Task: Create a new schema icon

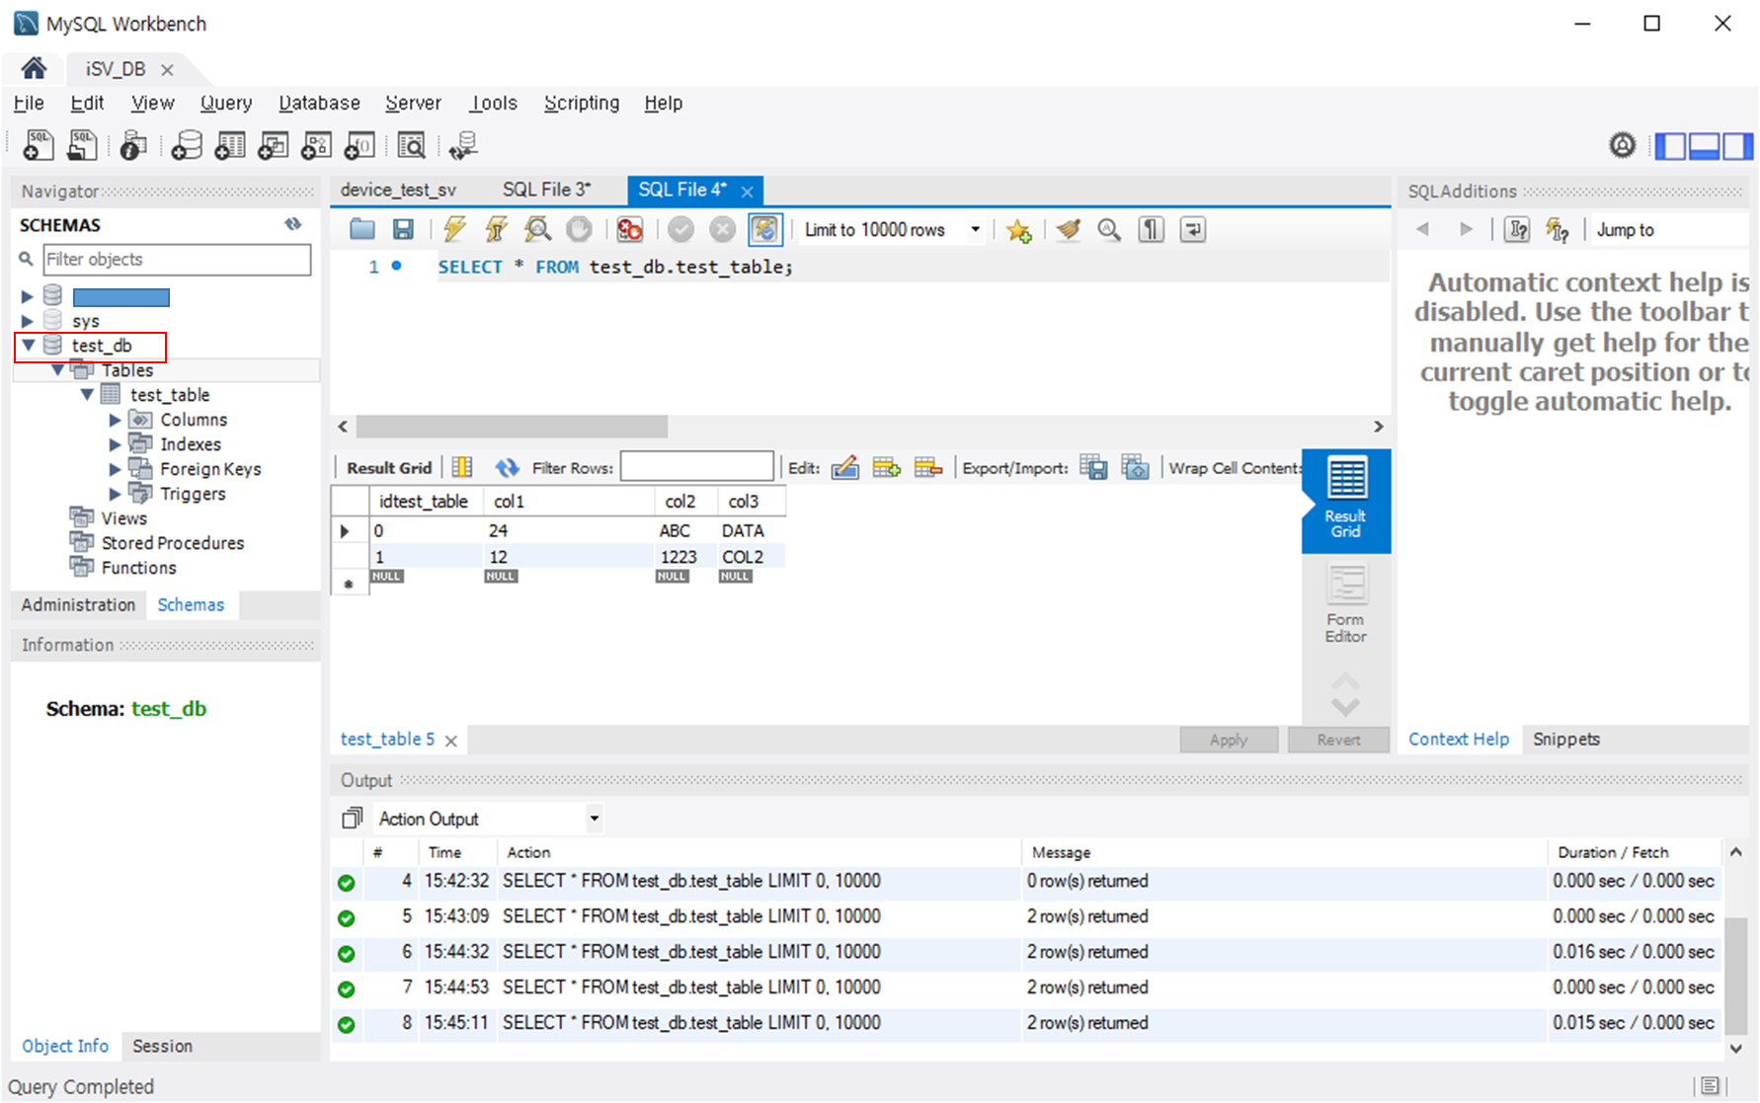Action: 187,145
